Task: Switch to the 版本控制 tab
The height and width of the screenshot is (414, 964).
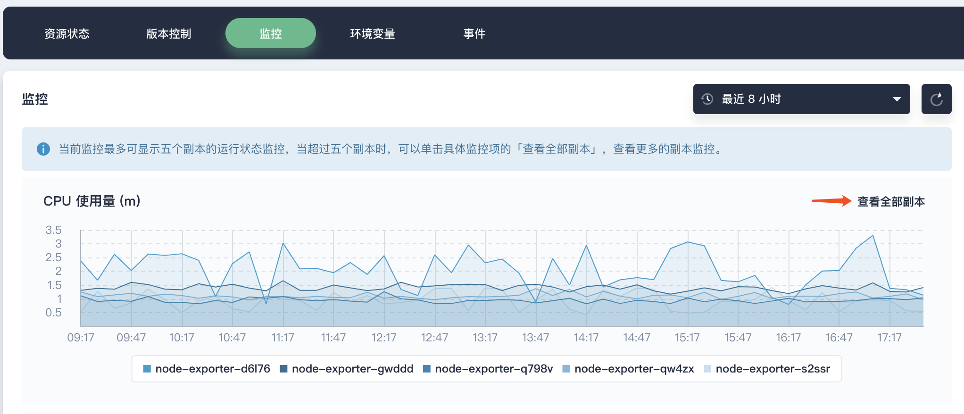Action: pos(169,33)
